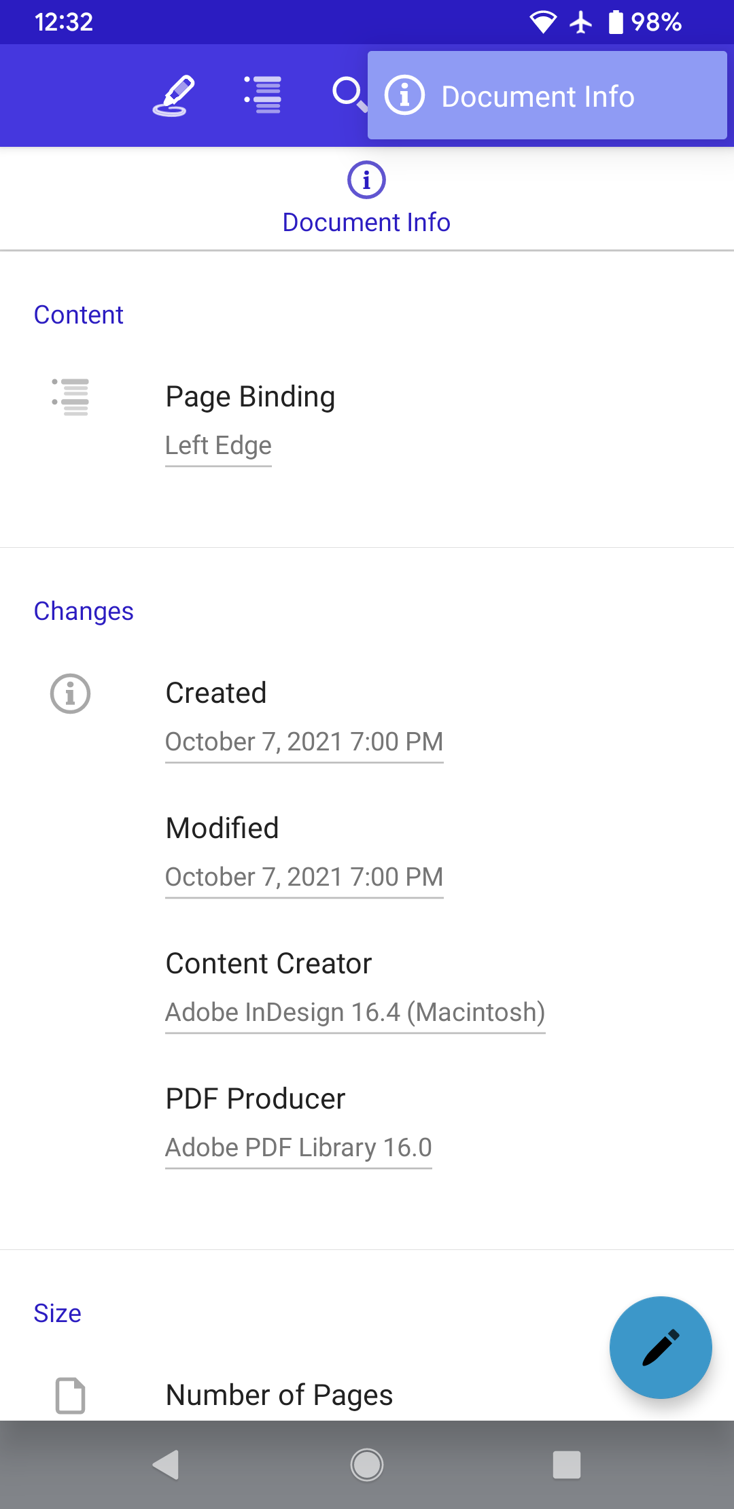Click the search icon in the toolbar
The width and height of the screenshot is (734, 1509).
coord(351,95)
